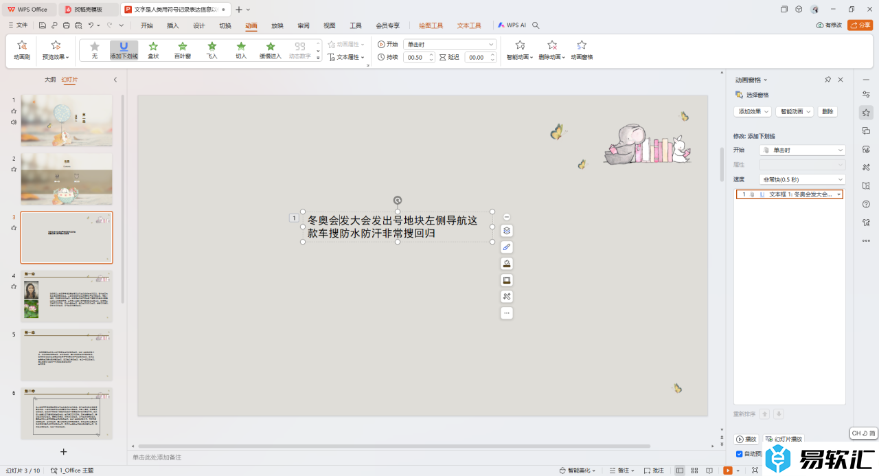This screenshot has height=476, width=879.
Task: Click the 批注 comment button in status bar
Action: 654,471
